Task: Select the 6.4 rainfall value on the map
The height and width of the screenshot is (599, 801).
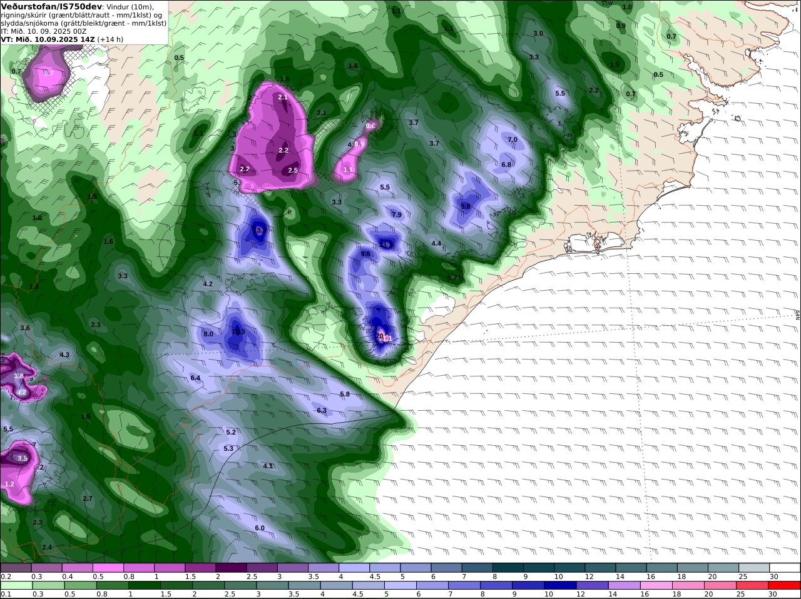Action: [x=195, y=378]
